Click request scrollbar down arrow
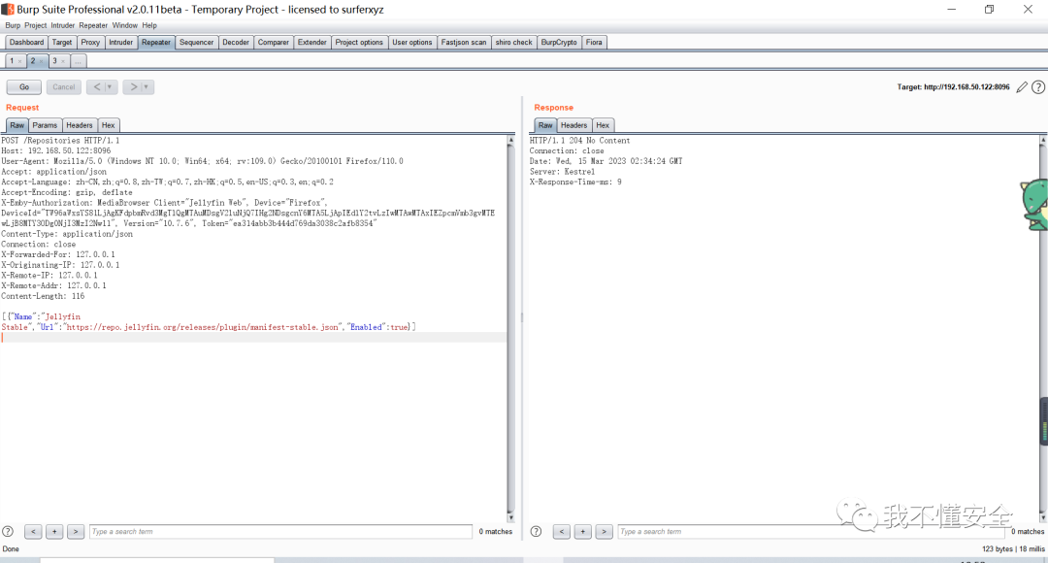 point(510,517)
